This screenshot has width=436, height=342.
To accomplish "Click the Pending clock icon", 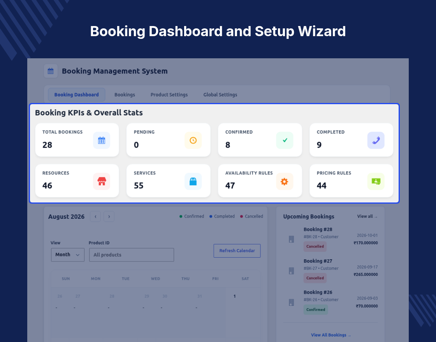I will click(193, 140).
